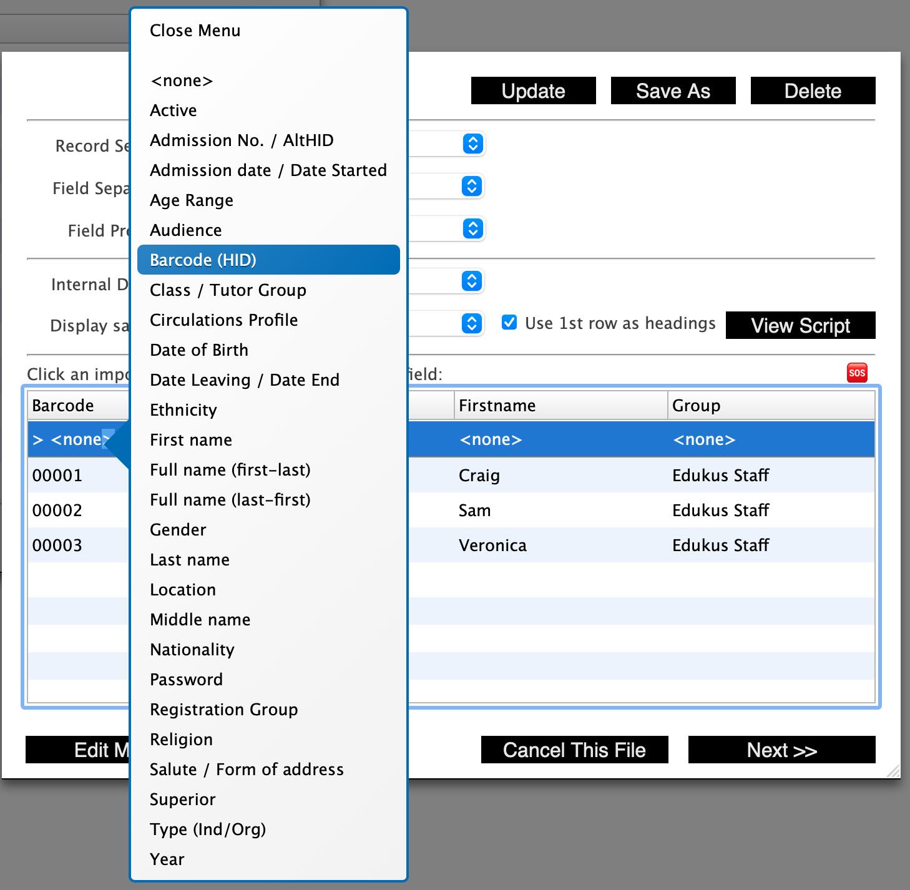Toggle Use 1st row as headings checkbox
The image size is (910, 890).
(x=509, y=323)
